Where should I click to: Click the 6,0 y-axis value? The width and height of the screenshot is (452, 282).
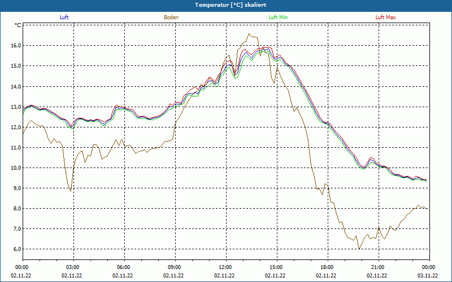click(18, 249)
